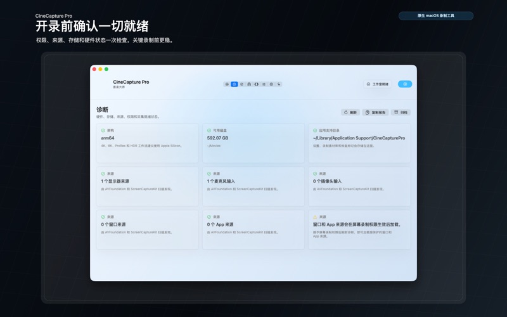The image size is (507, 317).
Task: Click the ~/Movies path under disk space
Action: point(214,146)
